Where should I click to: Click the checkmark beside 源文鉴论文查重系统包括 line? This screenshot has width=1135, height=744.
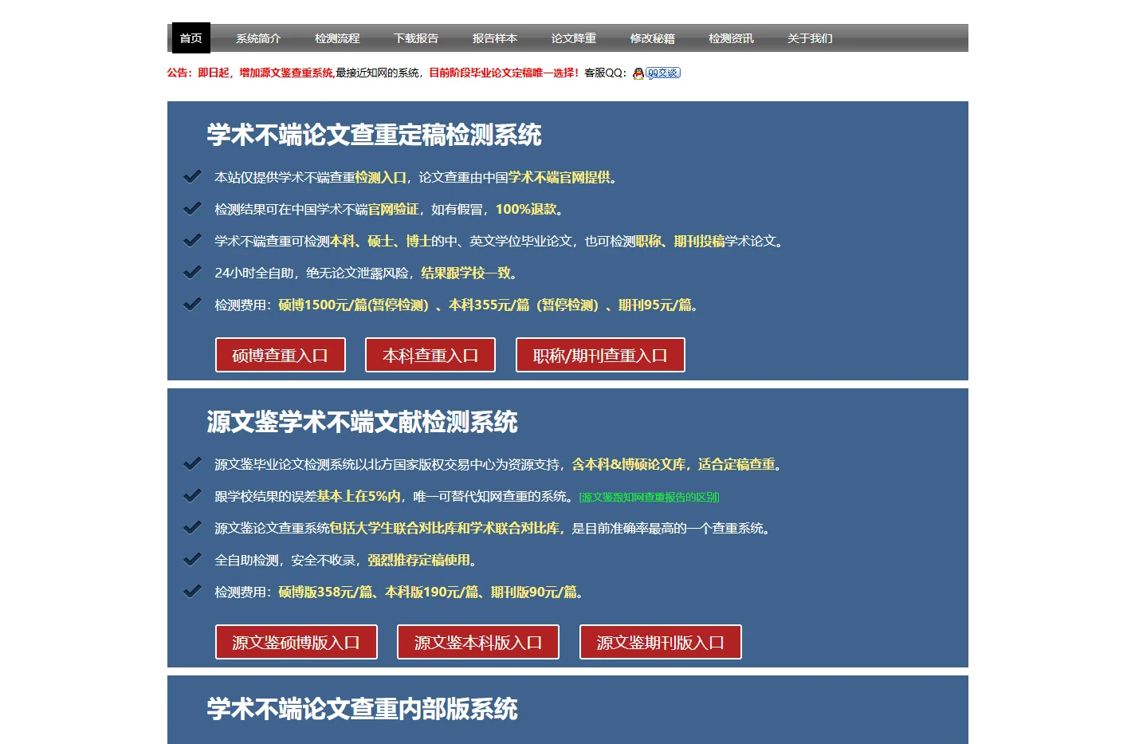click(x=192, y=527)
